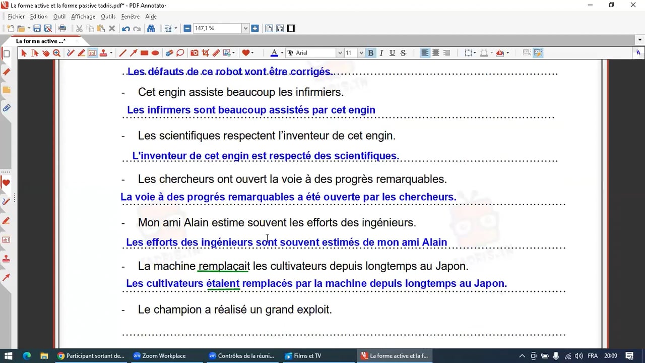Click the blue zoom-in plus button

pos(255,29)
